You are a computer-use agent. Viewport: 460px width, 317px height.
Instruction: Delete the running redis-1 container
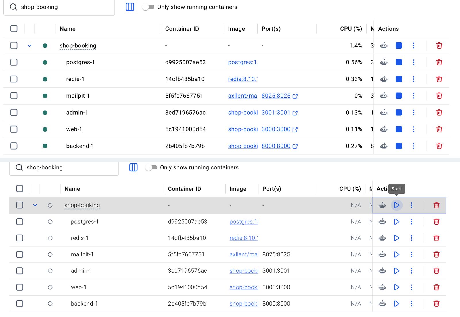[439, 79]
